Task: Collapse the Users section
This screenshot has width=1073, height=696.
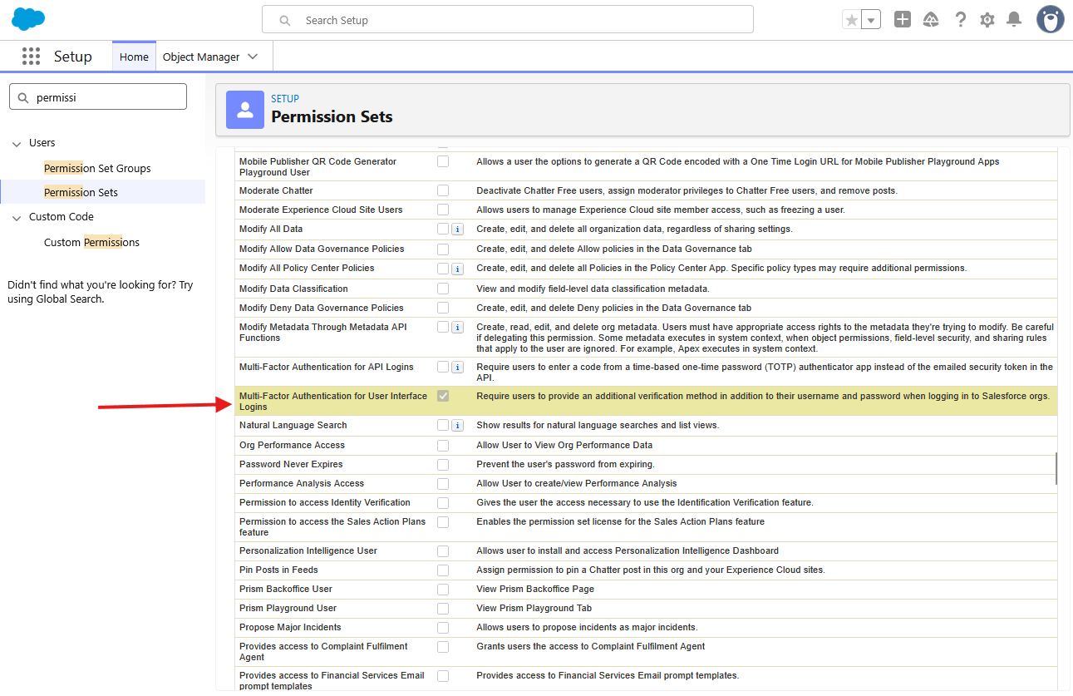Action: tap(17, 144)
